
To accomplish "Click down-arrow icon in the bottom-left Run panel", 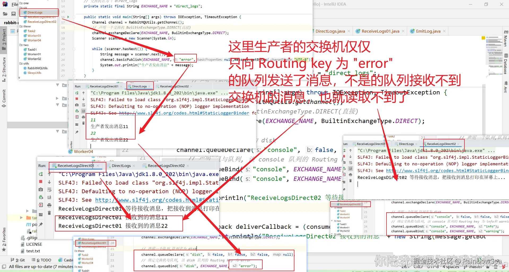I will 49,182.
